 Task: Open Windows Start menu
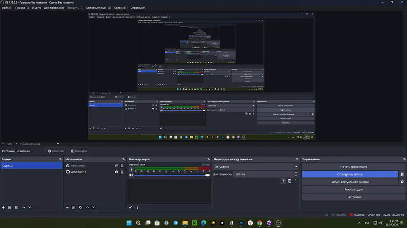[129, 223]
